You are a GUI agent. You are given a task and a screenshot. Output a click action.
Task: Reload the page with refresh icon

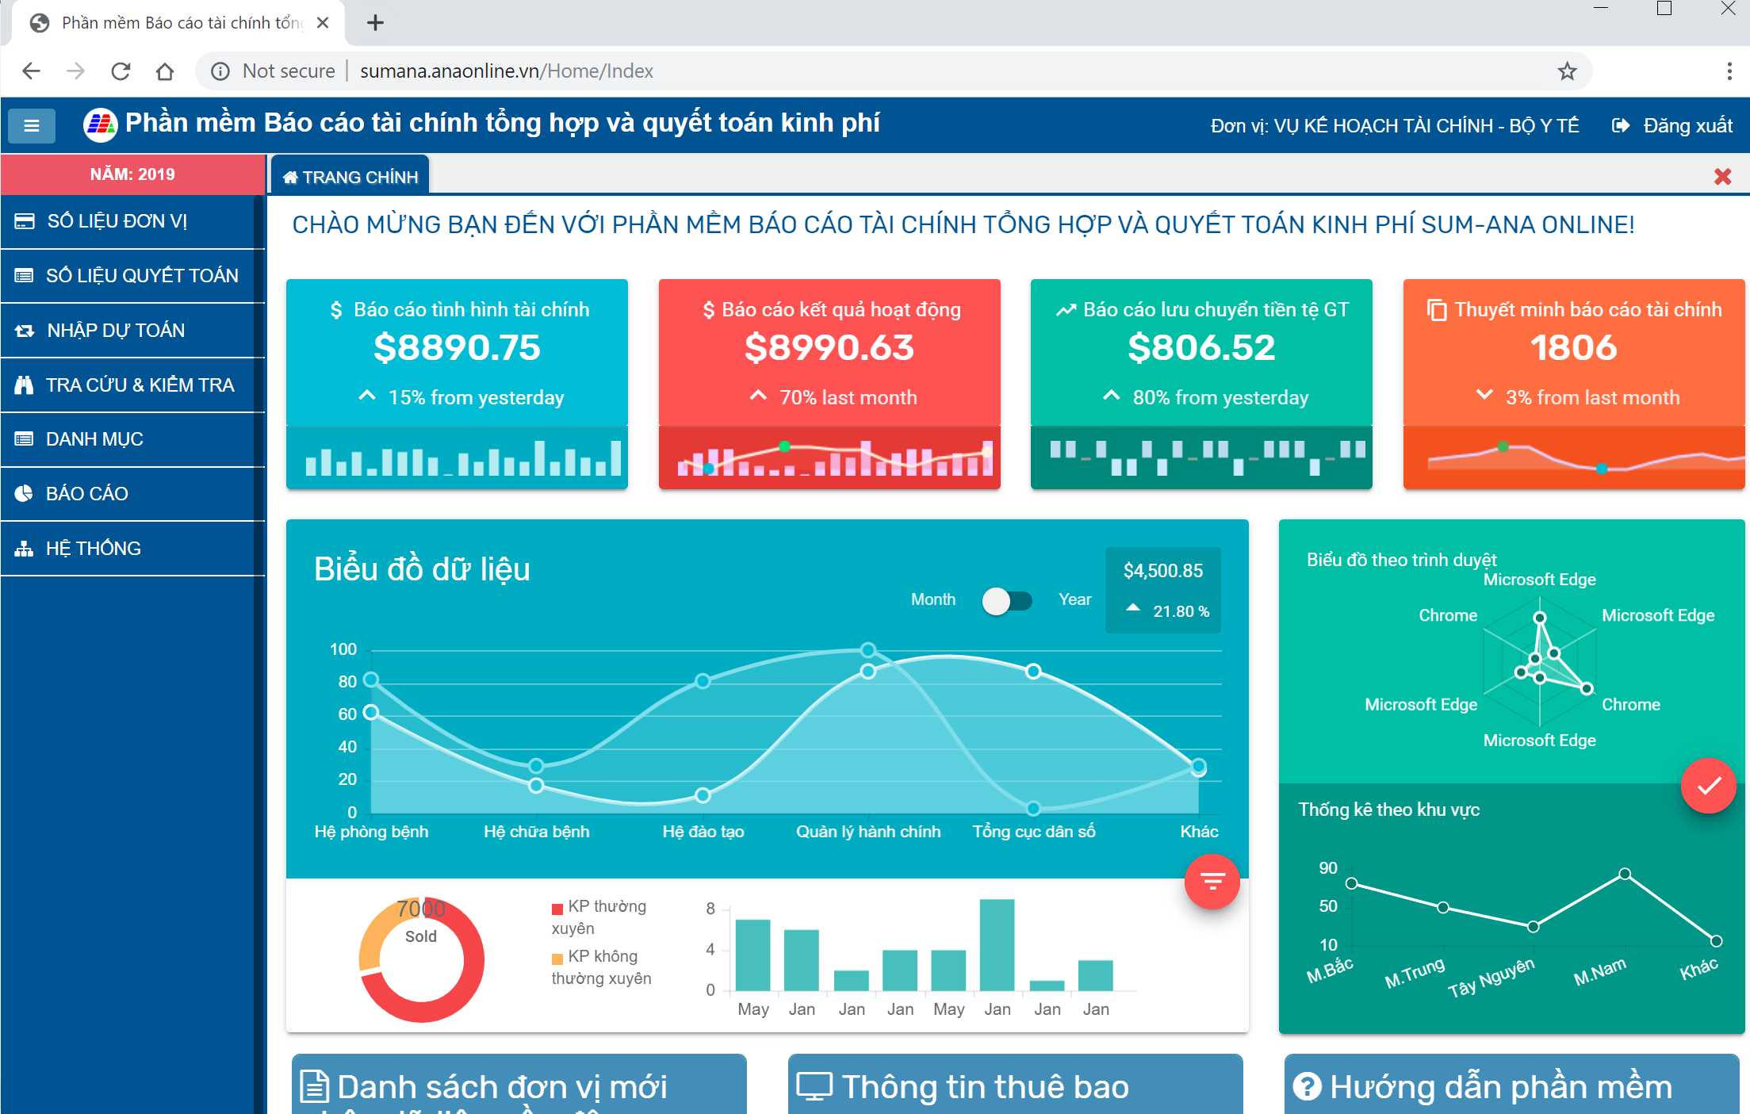(x=121, y=71)
